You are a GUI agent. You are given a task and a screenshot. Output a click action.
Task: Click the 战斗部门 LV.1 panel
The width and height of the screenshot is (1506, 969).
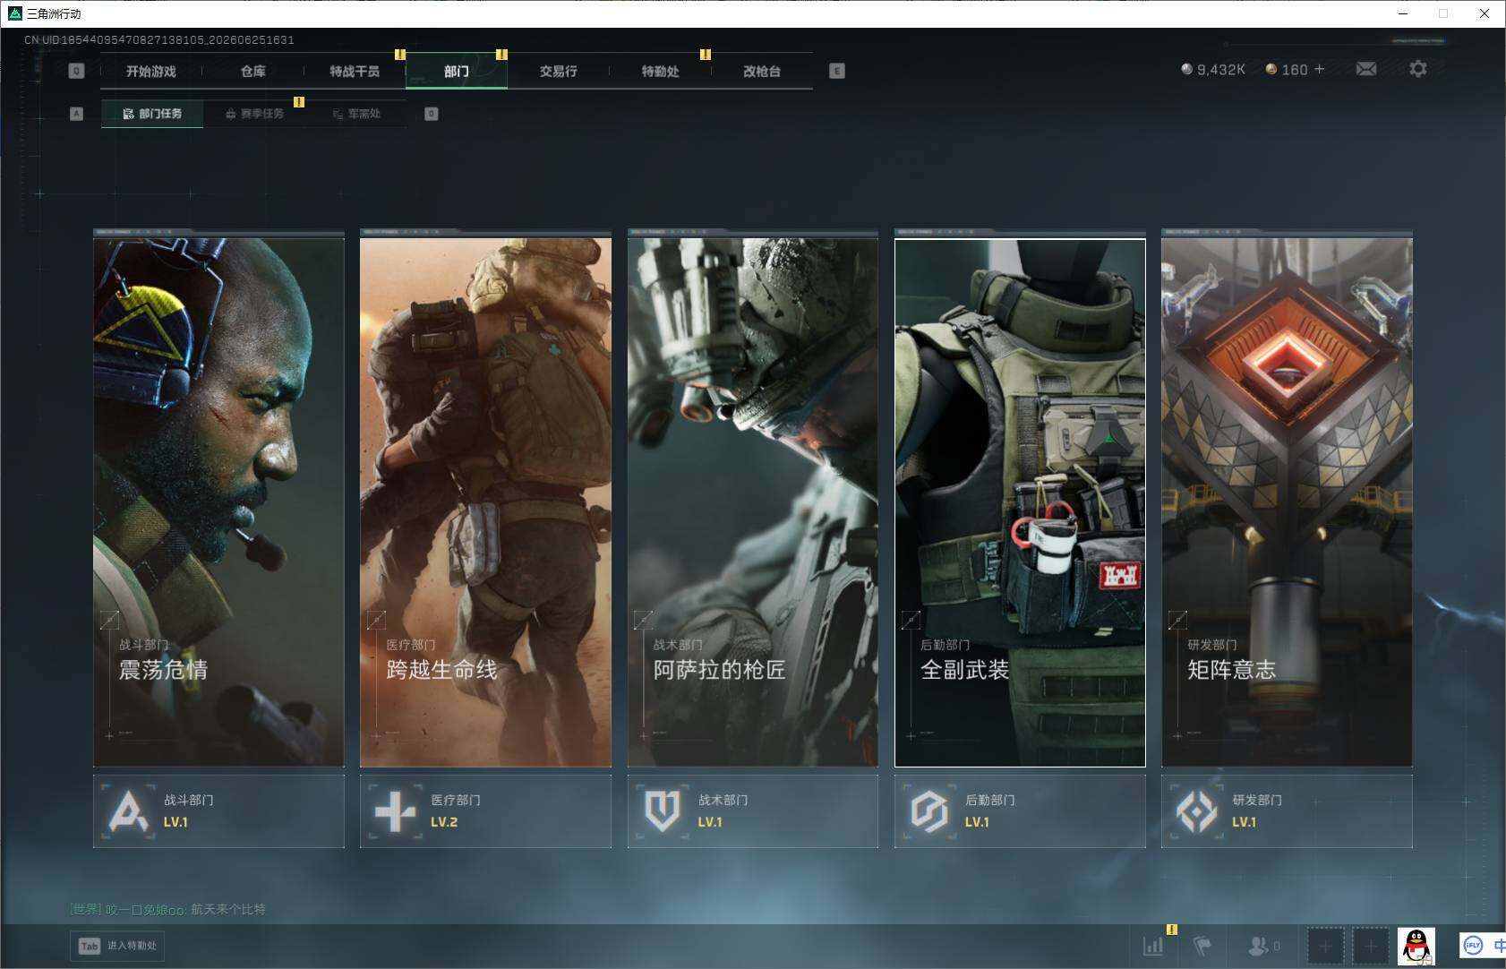218,810
